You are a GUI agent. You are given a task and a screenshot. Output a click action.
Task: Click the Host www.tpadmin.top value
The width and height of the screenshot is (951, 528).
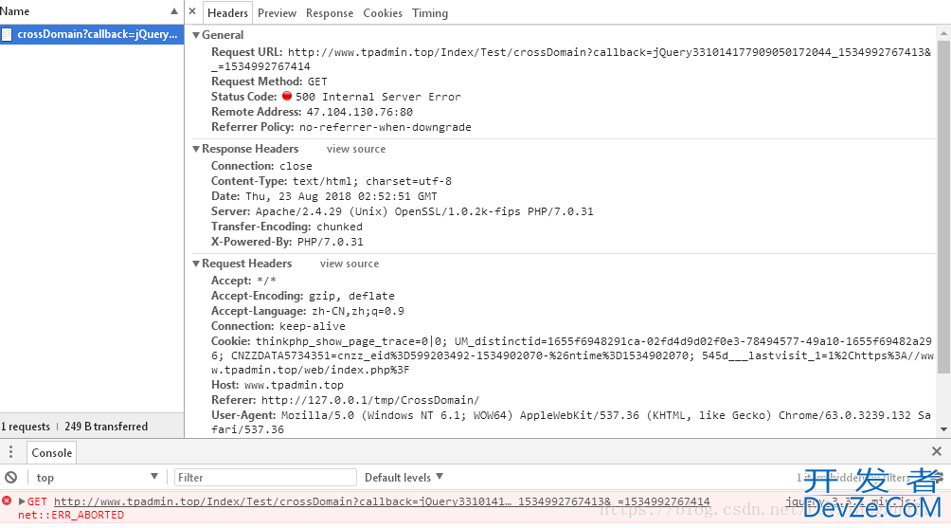pos(294,385)
